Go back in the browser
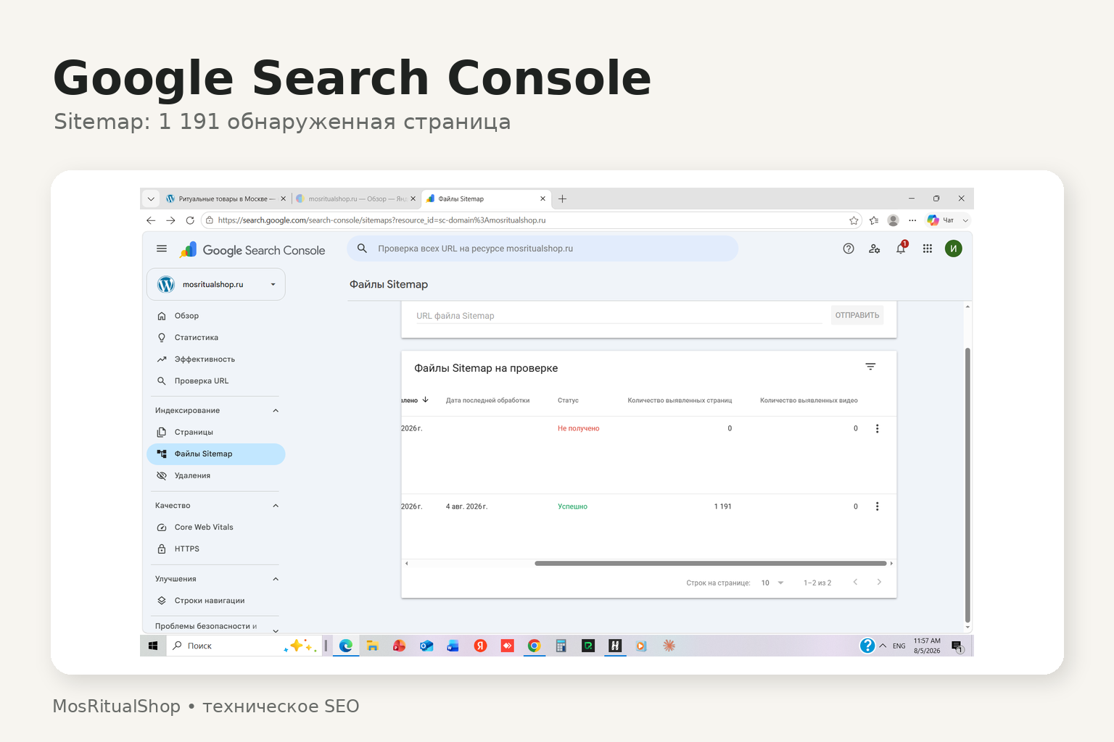The height and width of the screenshot is (742, 1114). coord(151,220)
